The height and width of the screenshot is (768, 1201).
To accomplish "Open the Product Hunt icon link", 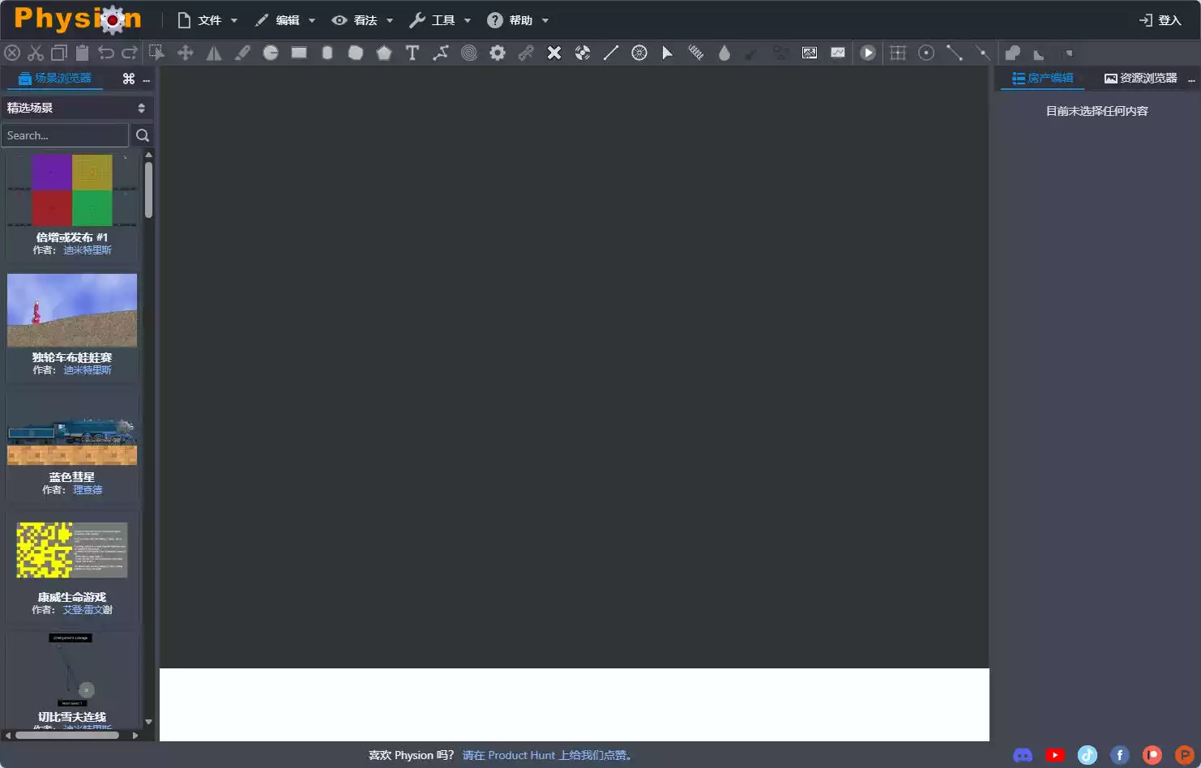I will pos(1184,755).
